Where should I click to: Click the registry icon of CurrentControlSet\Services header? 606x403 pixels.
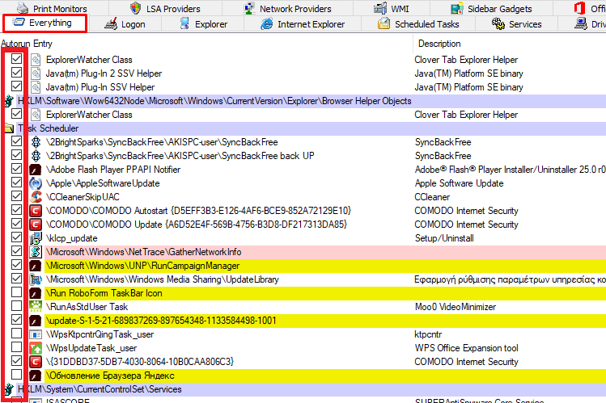(9, 389)
